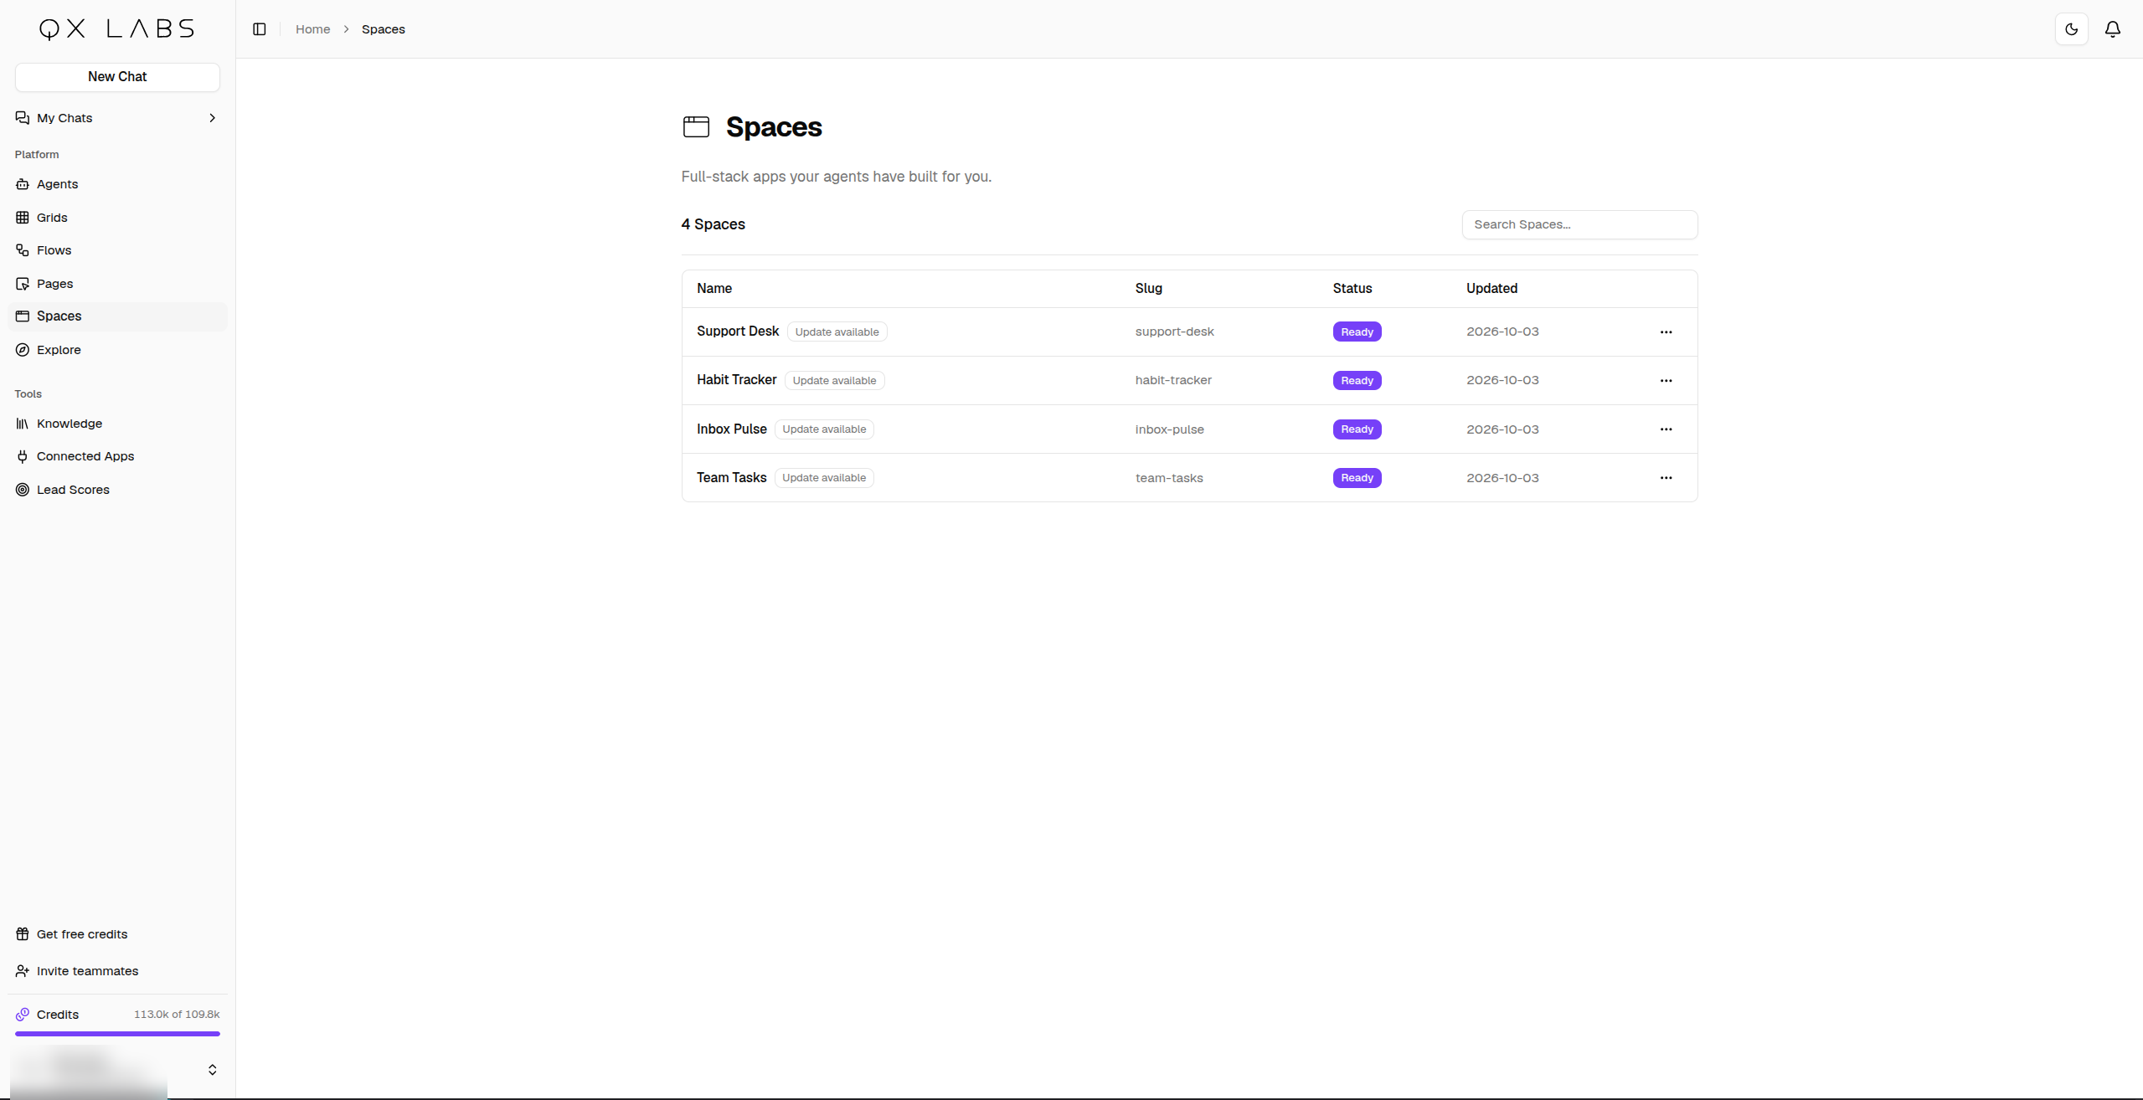Click the Knowledge library icon

[x=23, y=424]
